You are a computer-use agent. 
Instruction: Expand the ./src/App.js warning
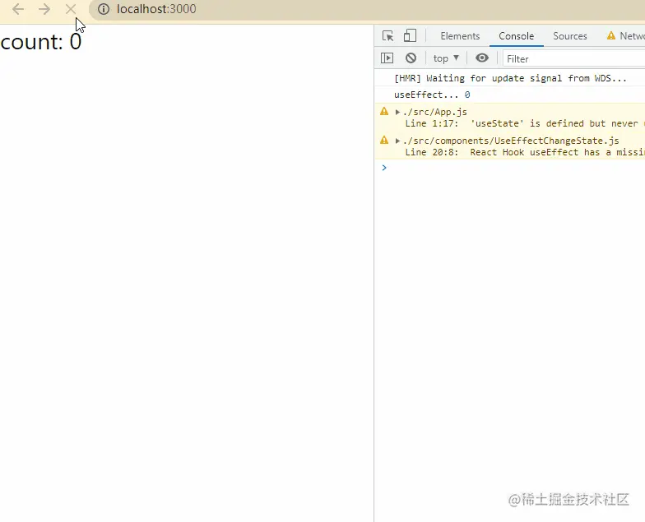coord(397,112)
